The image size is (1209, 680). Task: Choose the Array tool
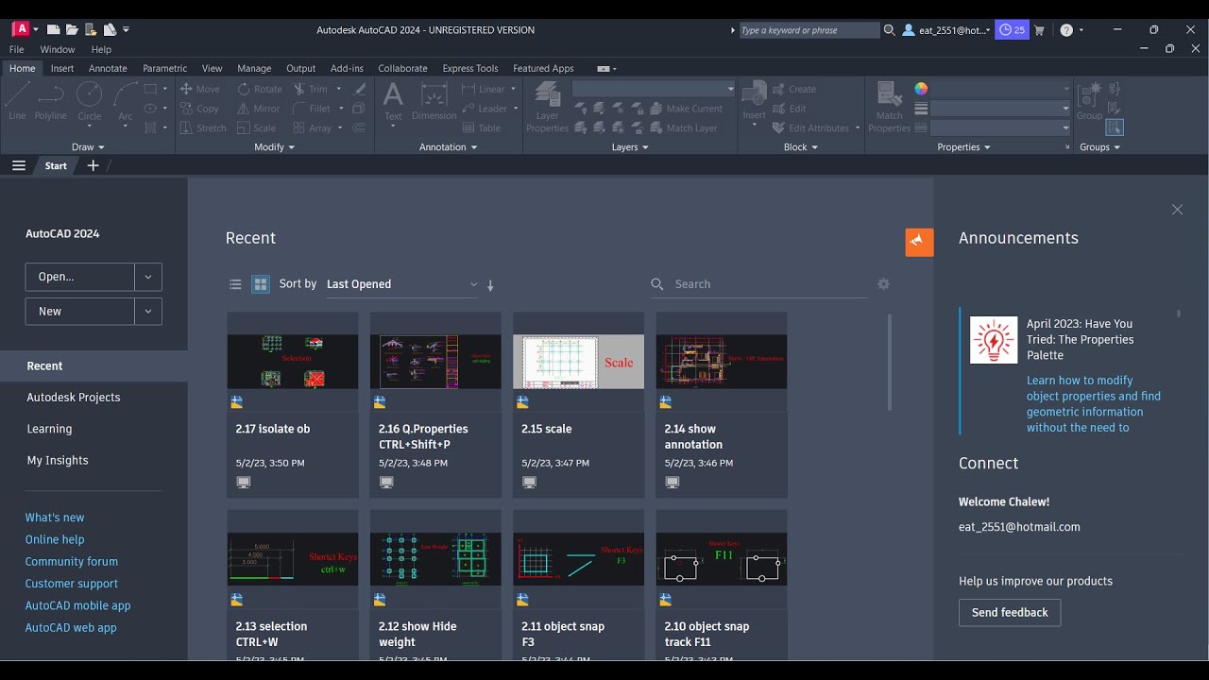[x=312, y=128]
